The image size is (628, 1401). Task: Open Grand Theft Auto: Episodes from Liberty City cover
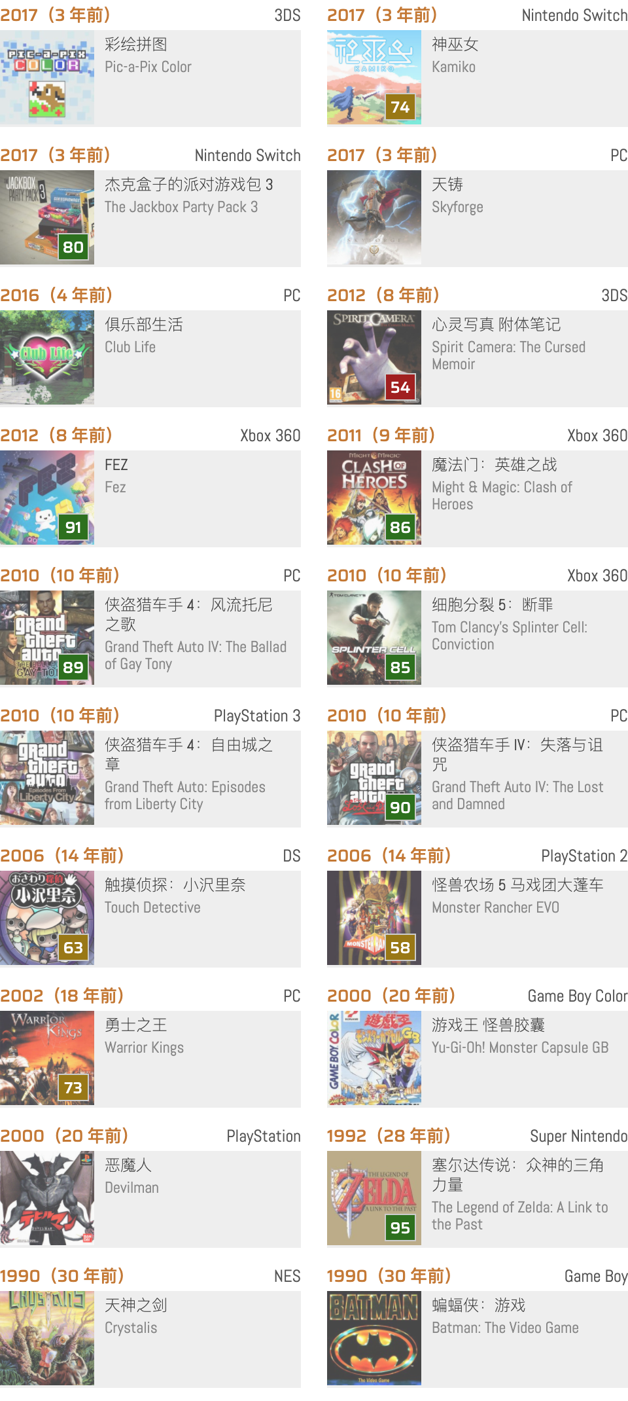pyautogui.click(x=47, y=778)
